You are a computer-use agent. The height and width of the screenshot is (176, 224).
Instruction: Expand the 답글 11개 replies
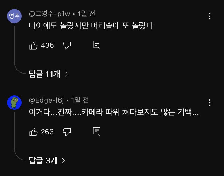click(49, 74)
